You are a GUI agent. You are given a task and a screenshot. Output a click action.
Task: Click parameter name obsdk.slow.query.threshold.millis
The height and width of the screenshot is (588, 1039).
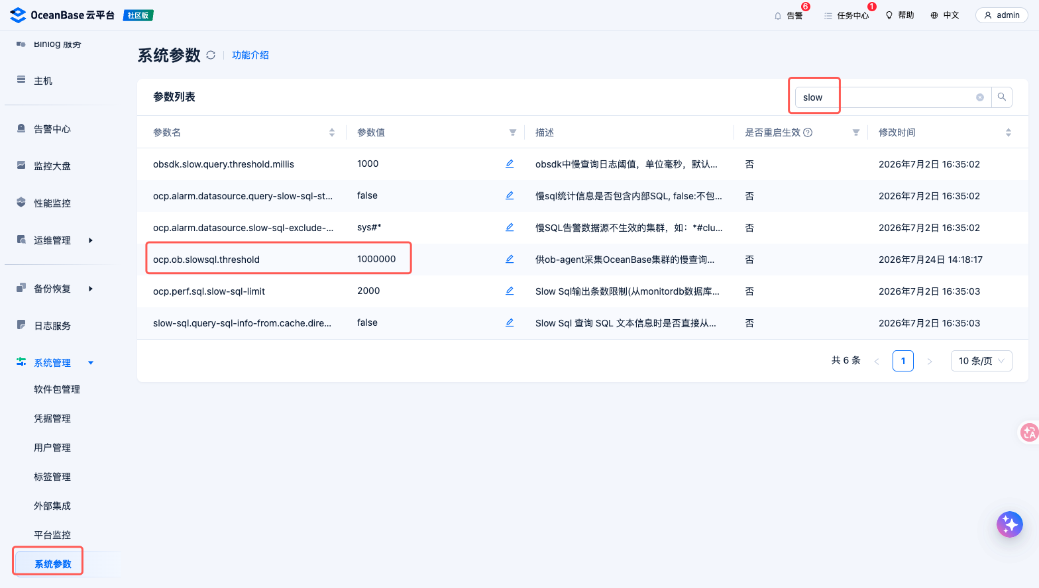coord(223,164)
